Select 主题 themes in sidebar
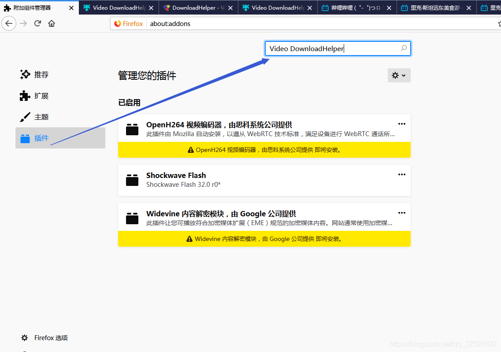 tap(60, 117)
